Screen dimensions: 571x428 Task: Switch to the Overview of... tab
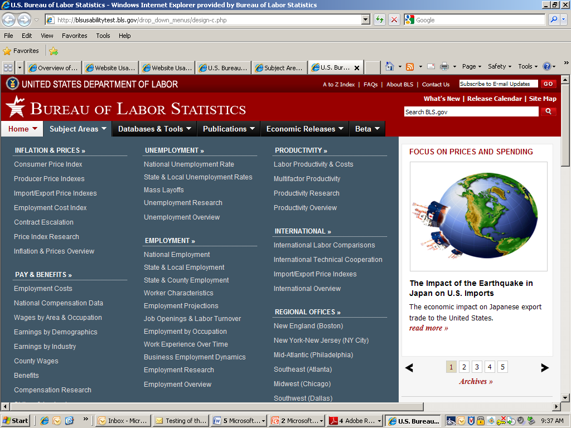[54, 67]
